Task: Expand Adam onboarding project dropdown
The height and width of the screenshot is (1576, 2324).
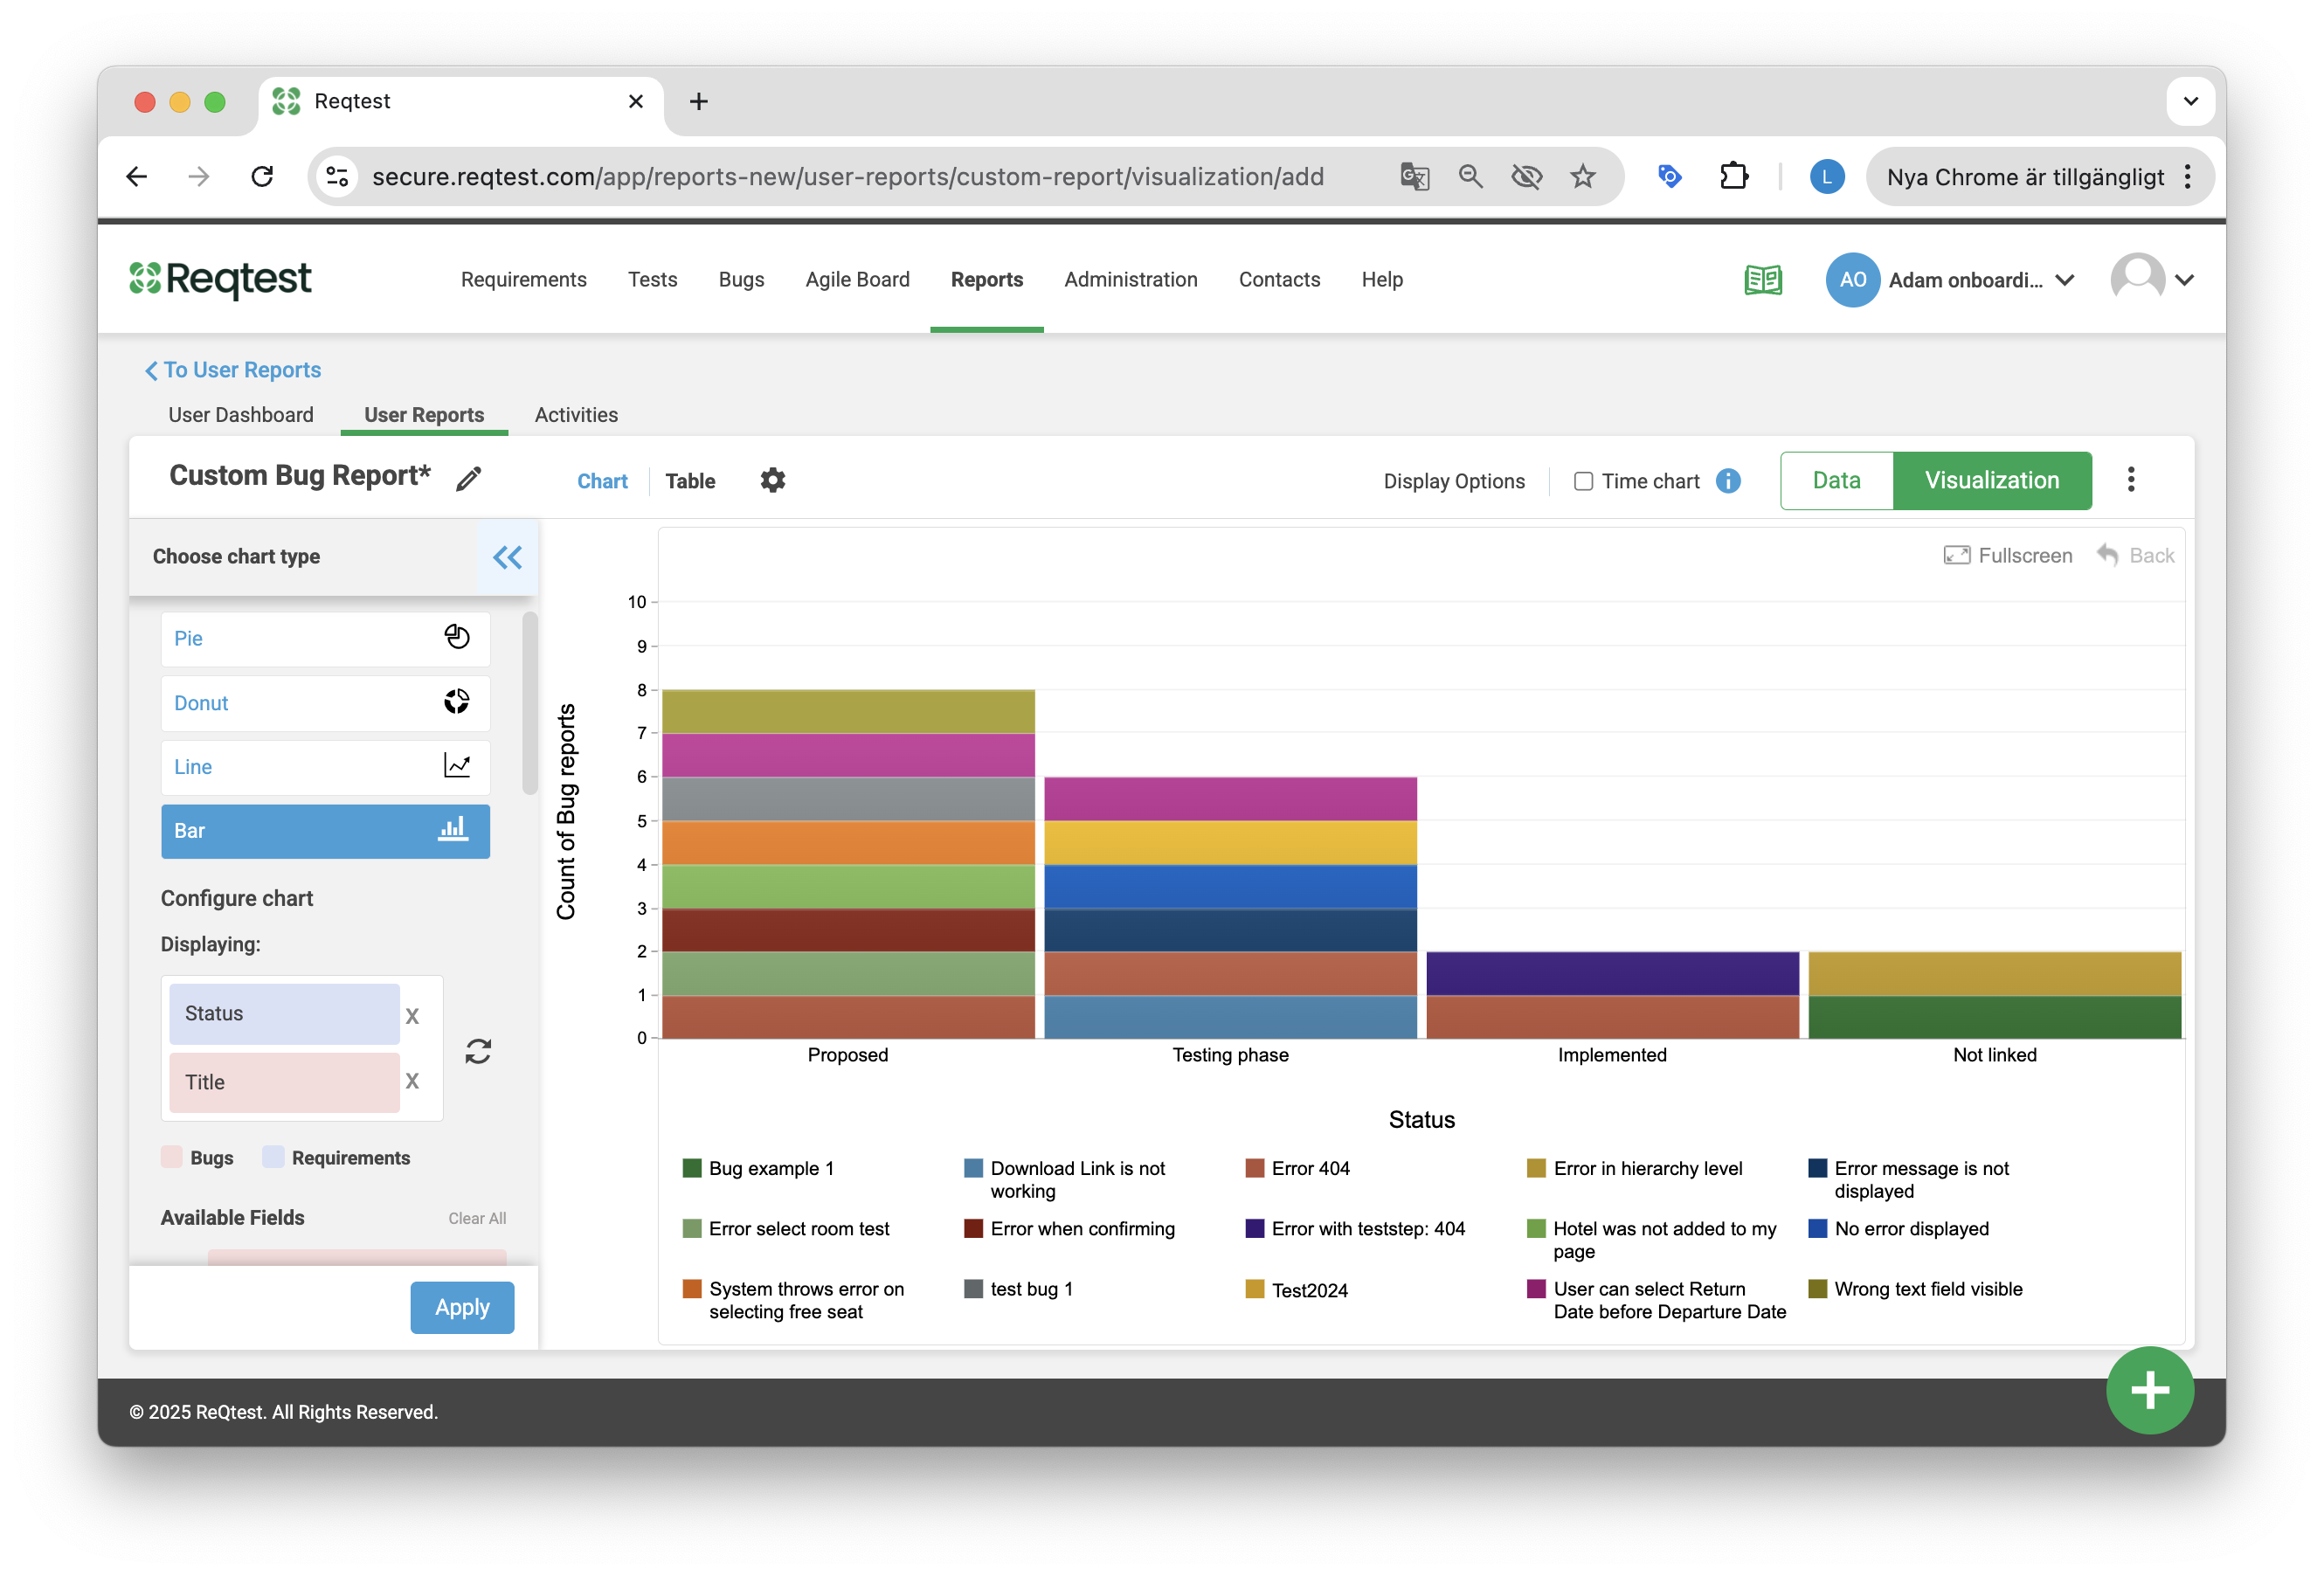Action: [x=1951, y=280]
